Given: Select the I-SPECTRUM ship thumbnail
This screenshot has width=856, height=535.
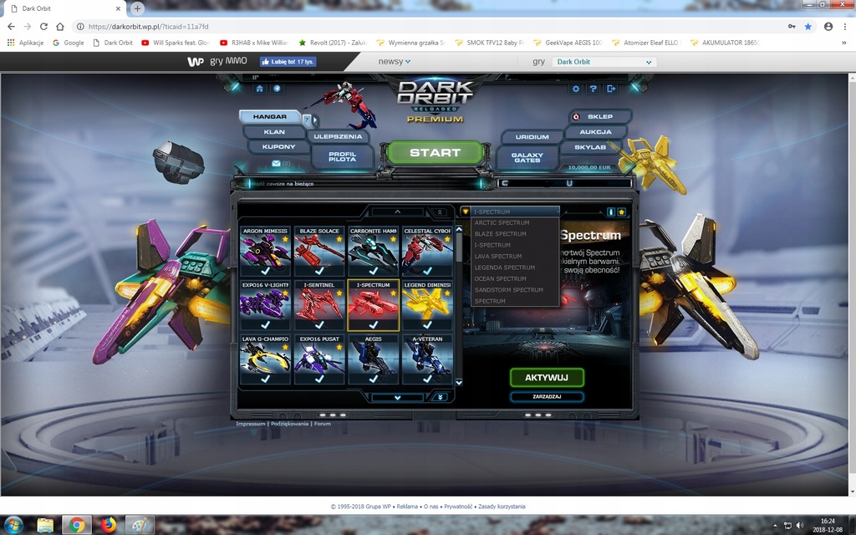Looking at the screenshot, I should pyautogui.click(x=374, y=304).
